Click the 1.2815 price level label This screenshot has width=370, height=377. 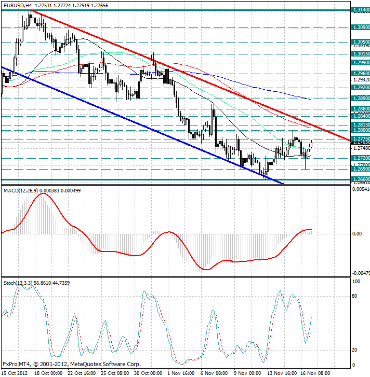361,124
